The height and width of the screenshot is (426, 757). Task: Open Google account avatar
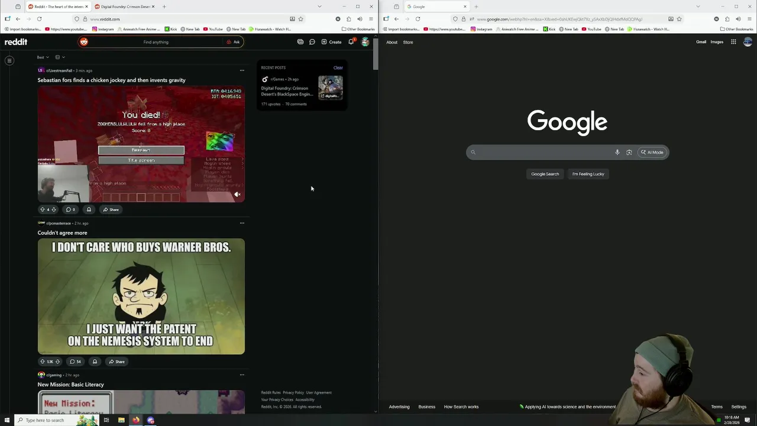(748, 42)
